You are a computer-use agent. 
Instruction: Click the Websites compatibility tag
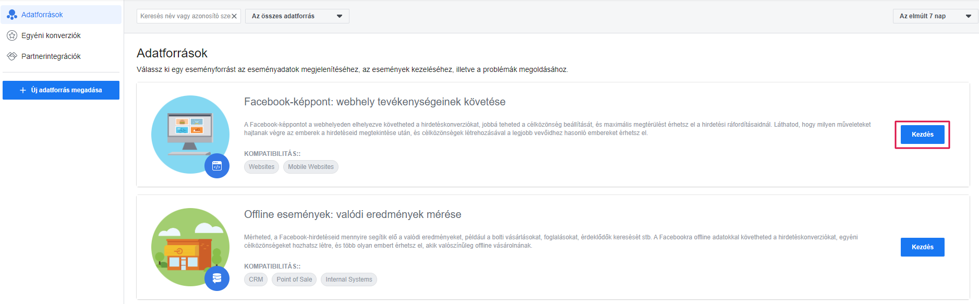261,167
